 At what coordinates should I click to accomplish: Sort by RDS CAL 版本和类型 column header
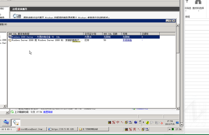click(x=45, y=34)
